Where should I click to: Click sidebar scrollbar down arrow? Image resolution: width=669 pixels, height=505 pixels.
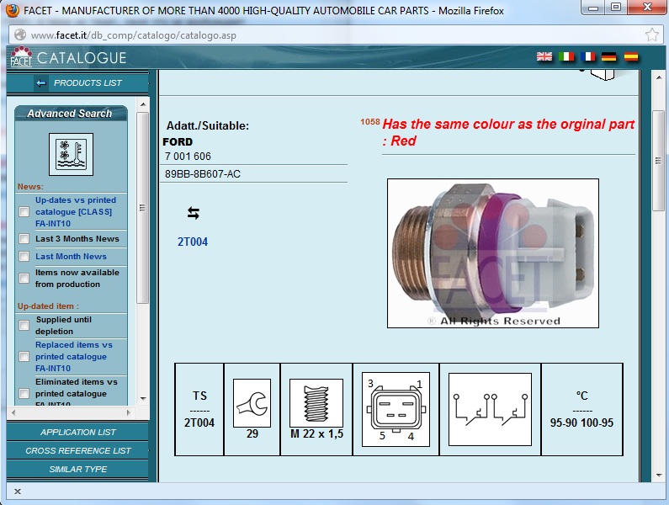pyautogui.click(x=143, y=399)
